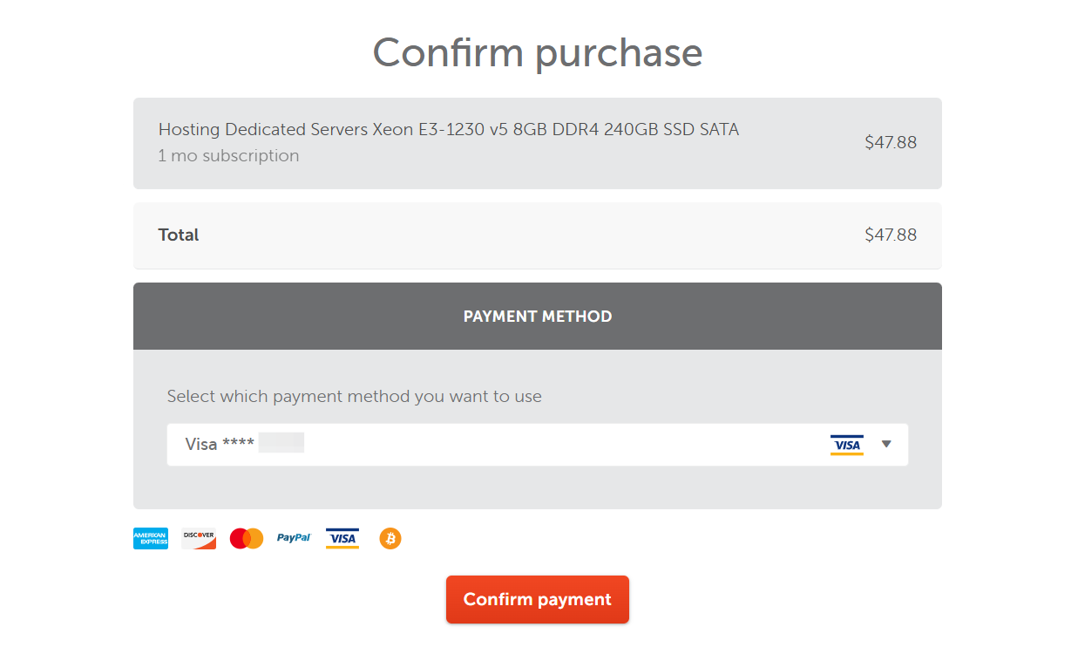This screenshot has height=661, width=1078.
Task: Select the Visa icon in the accepted payments row
Action: 342,538
